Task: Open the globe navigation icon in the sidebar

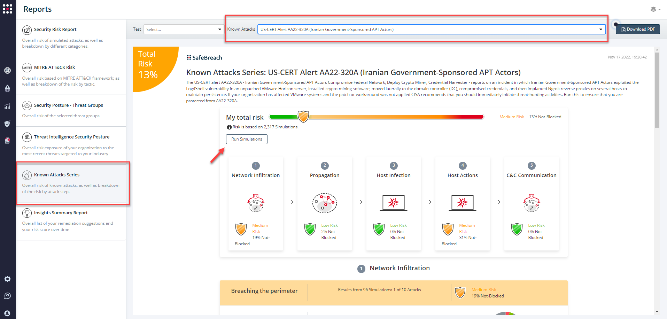Action: [x=7, y=70]
